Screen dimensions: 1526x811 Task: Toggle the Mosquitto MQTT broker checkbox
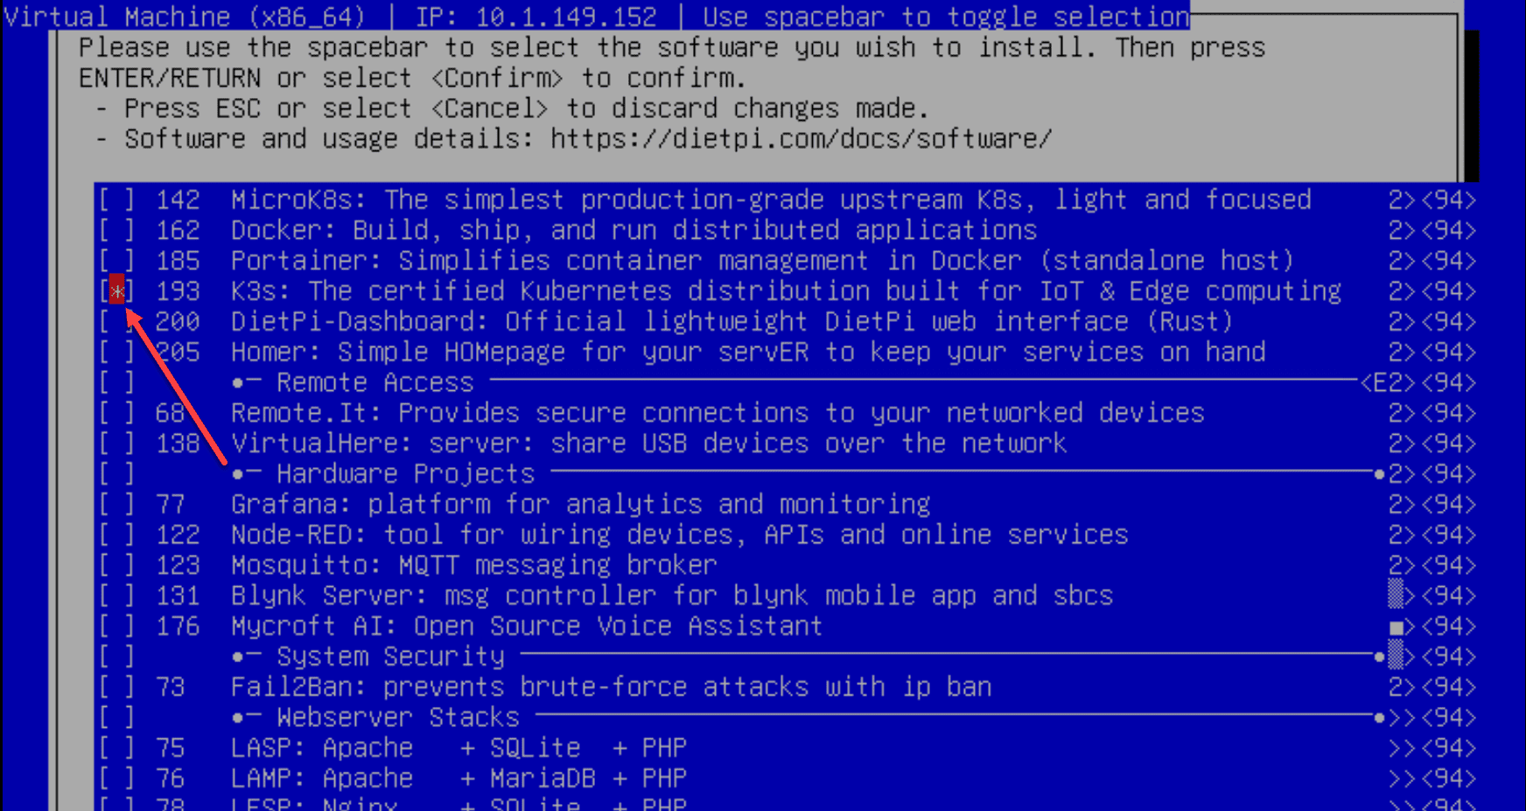pos(116,565)
